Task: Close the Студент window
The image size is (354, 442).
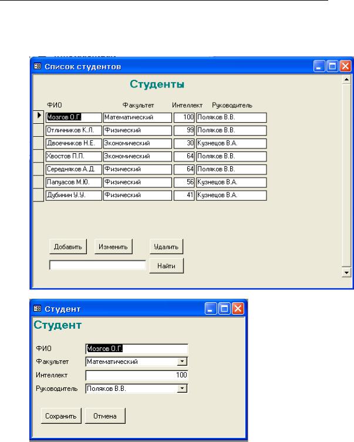Action: point(238,309)
